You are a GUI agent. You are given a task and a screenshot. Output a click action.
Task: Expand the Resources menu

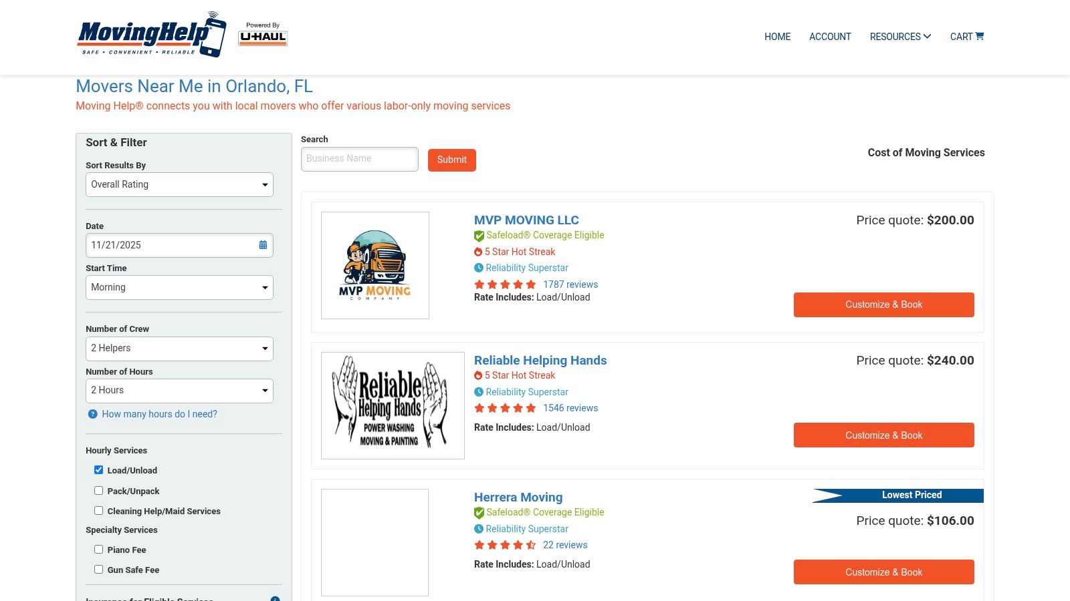900,37
